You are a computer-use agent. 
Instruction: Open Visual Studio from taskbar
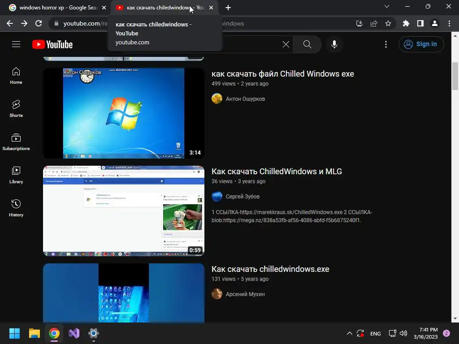tap(74, 333)
